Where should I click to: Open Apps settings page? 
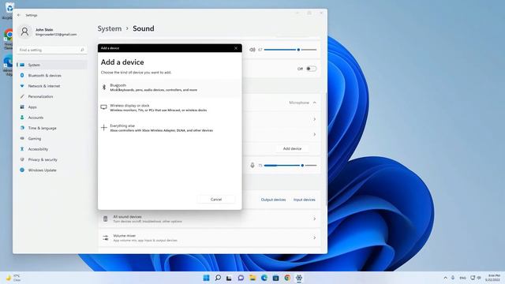tap(52, 107)
